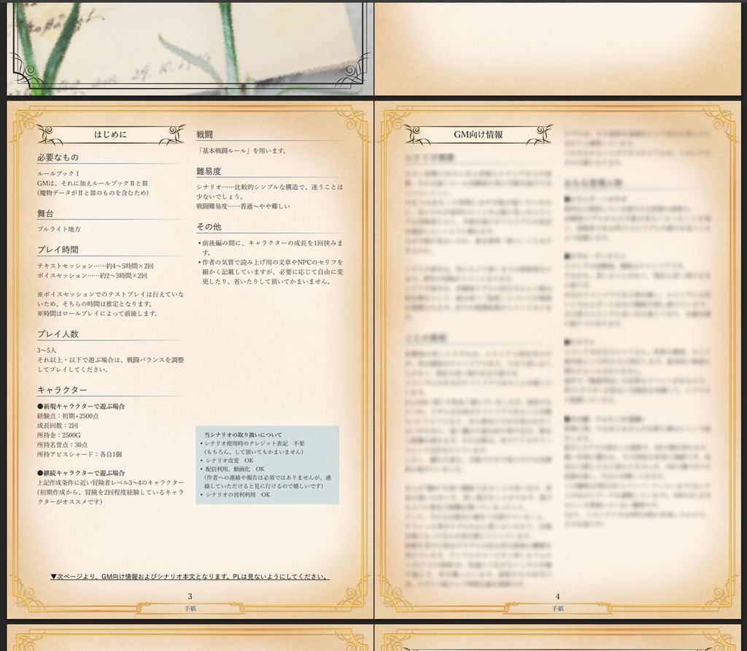Select the 3~5人 player count text
Screen dimensions: 747x651
coord(47,350)
